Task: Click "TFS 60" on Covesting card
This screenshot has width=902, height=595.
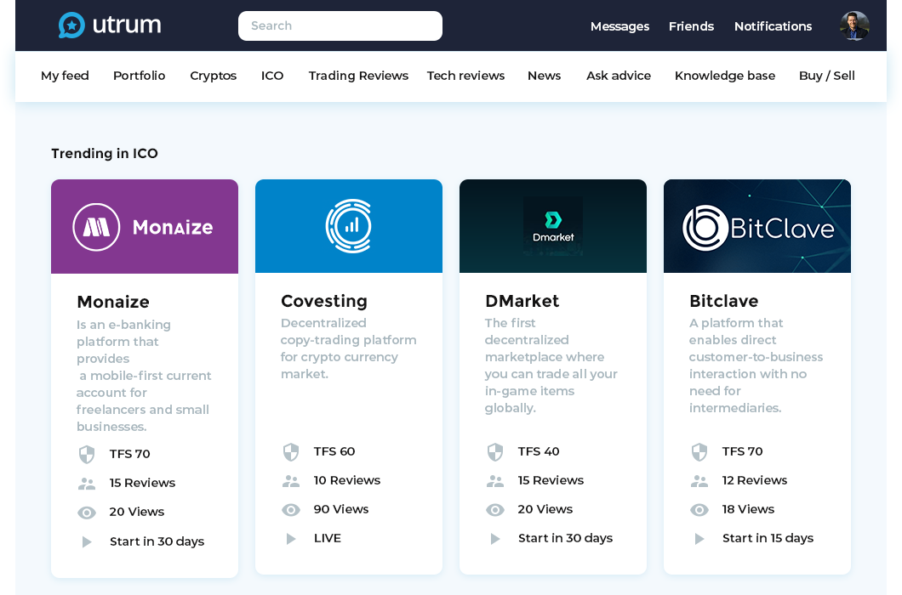Action: coord(334,452)
